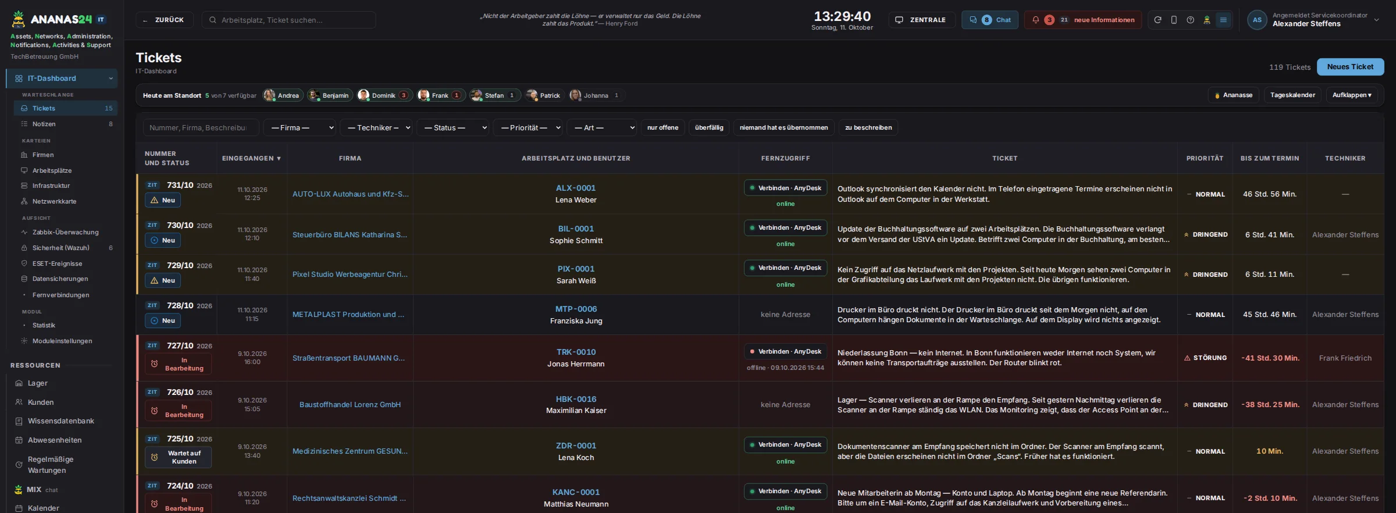Click the notification bell icon
The width and height of the screenshot is (1396, 513).
[1035, 20]
